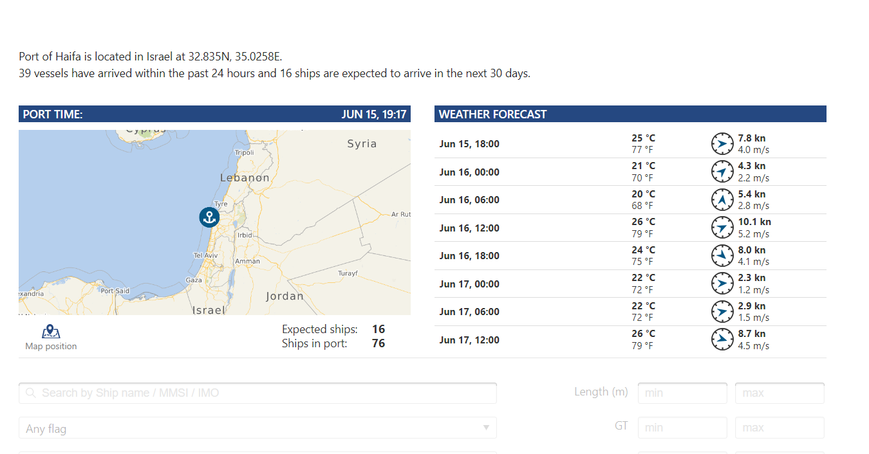Click the wind compass for Jun 16, 12:00
869x454 pixels.
tap(722, 228)
